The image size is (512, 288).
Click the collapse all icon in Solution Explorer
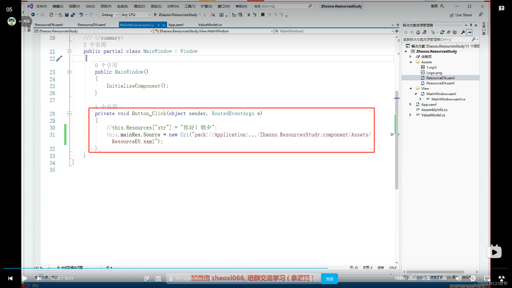click(x=449, y=32)
